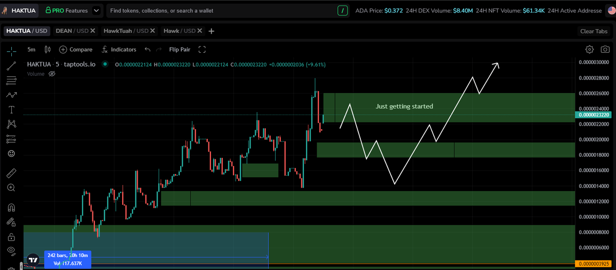Toggle magnet mode for drawings
This screenshot has width=616, height=270.
[11, 207]
